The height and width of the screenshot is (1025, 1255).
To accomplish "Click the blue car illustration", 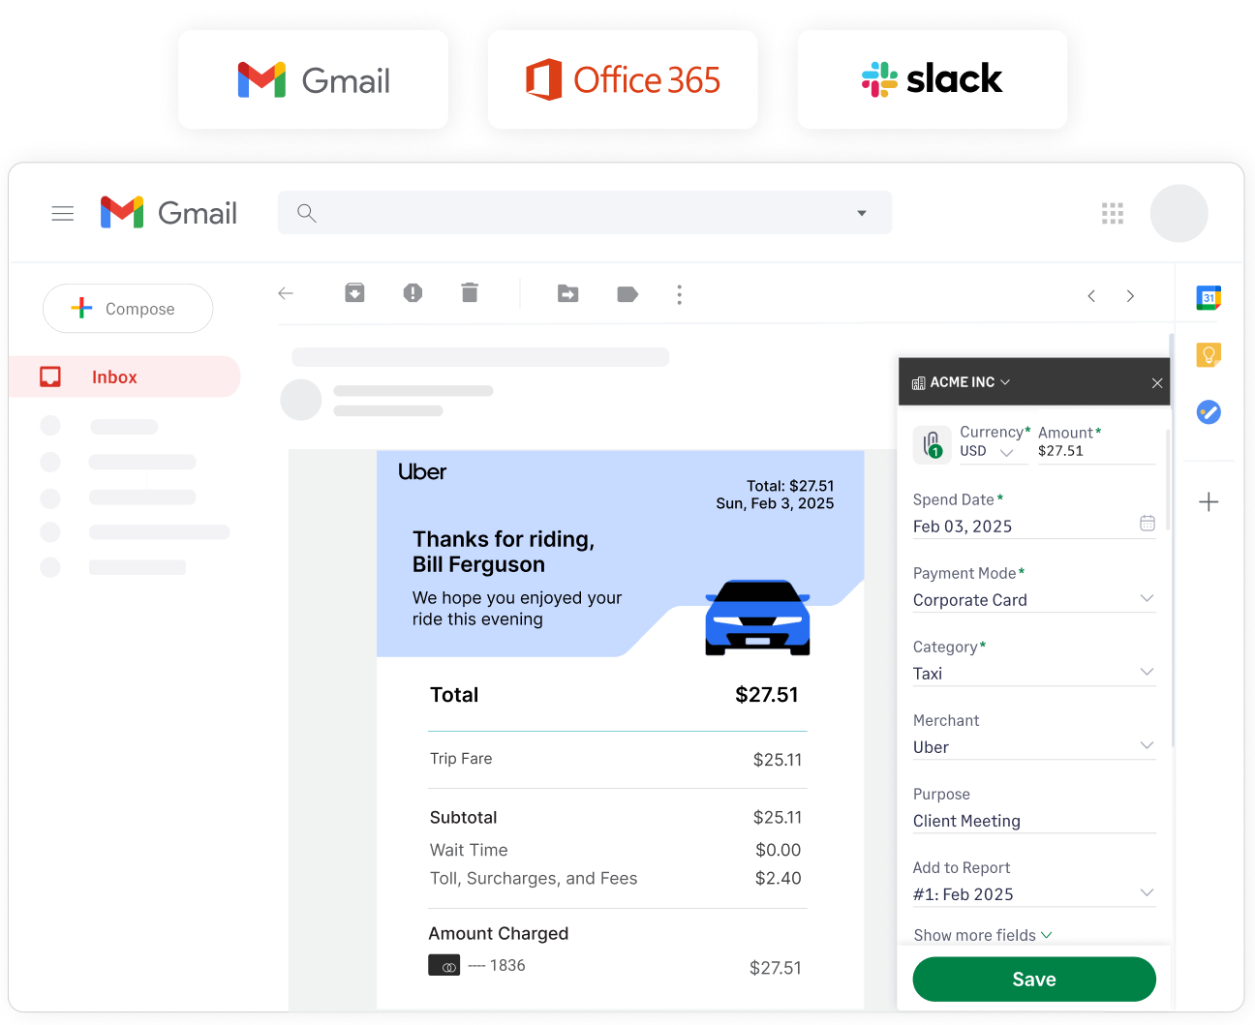I will click(x=758, y=618).
